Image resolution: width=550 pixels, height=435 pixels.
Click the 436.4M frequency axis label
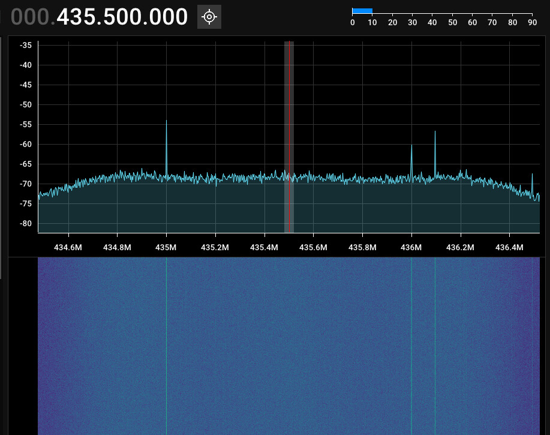509,247
